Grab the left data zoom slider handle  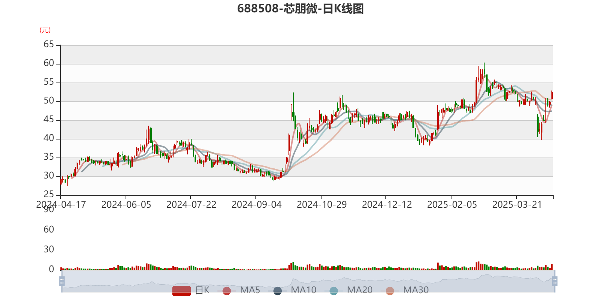coord(62,281)
